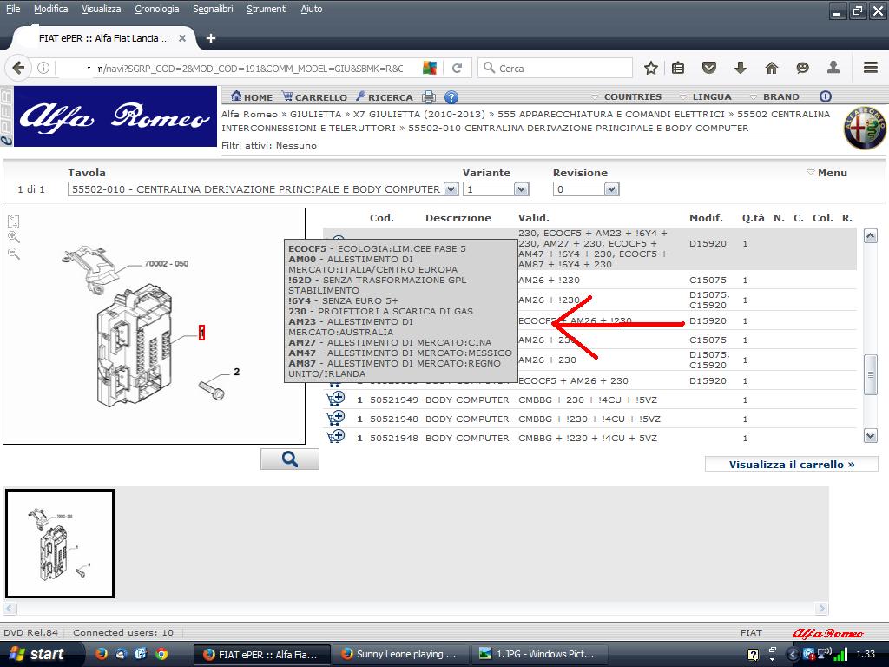The width and height of the screenshot is (889, 667).
Task: Reload the page with the refresh icon
Action: coord(457,68)
